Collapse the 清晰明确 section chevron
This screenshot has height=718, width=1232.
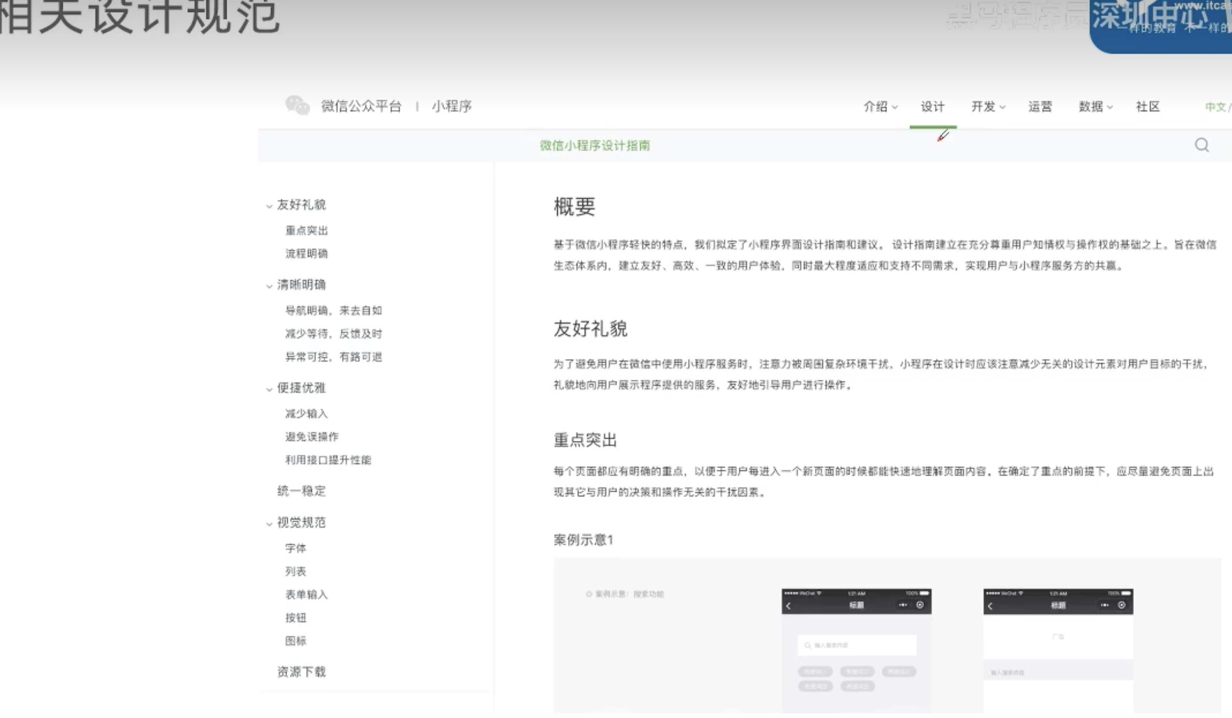[x=269, y=286]
